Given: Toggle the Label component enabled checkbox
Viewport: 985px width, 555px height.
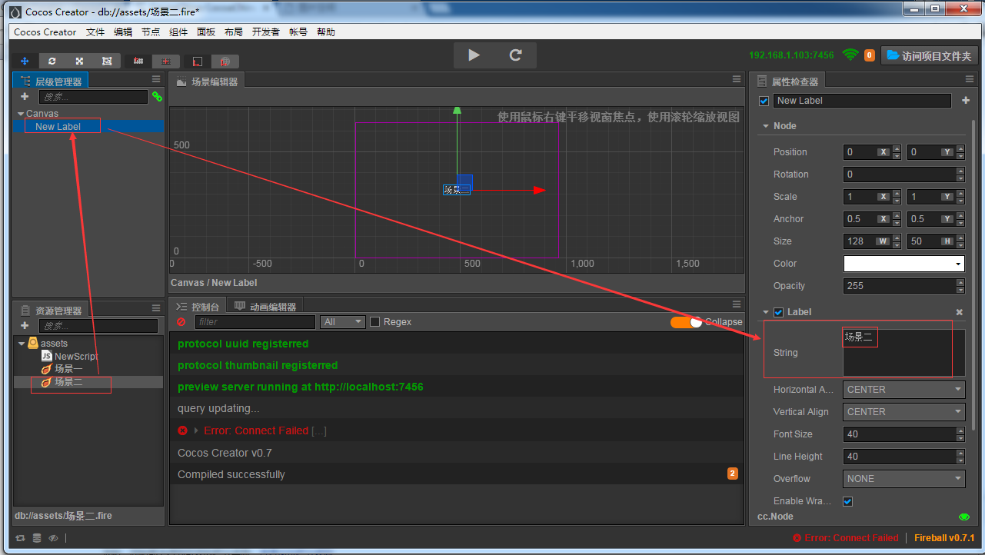Looking at the screenshot, I should coord(779,312).
